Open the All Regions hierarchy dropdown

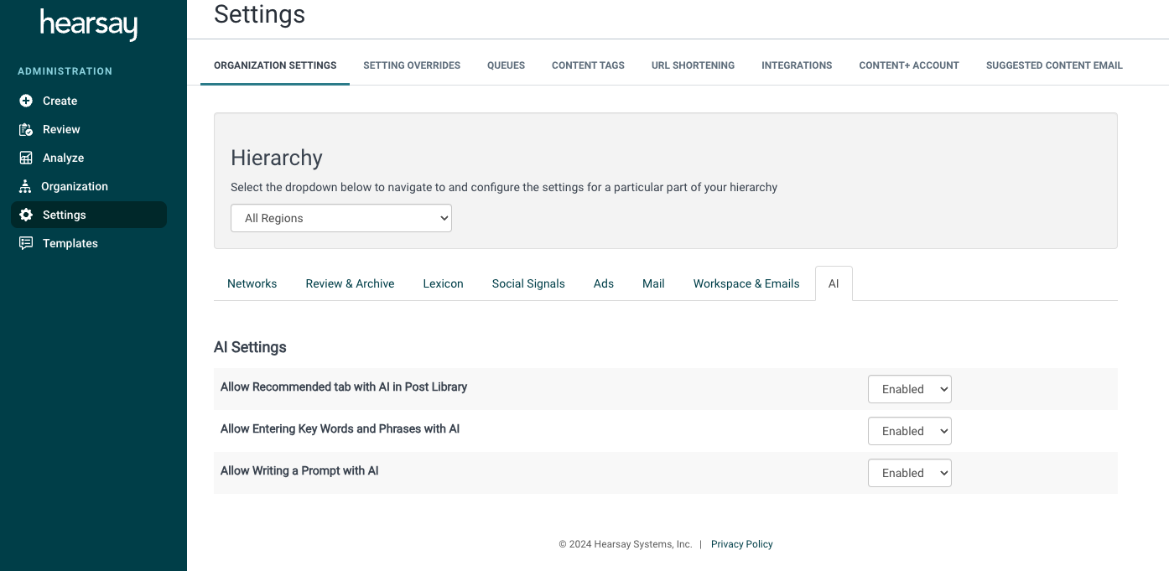(341, 218)
